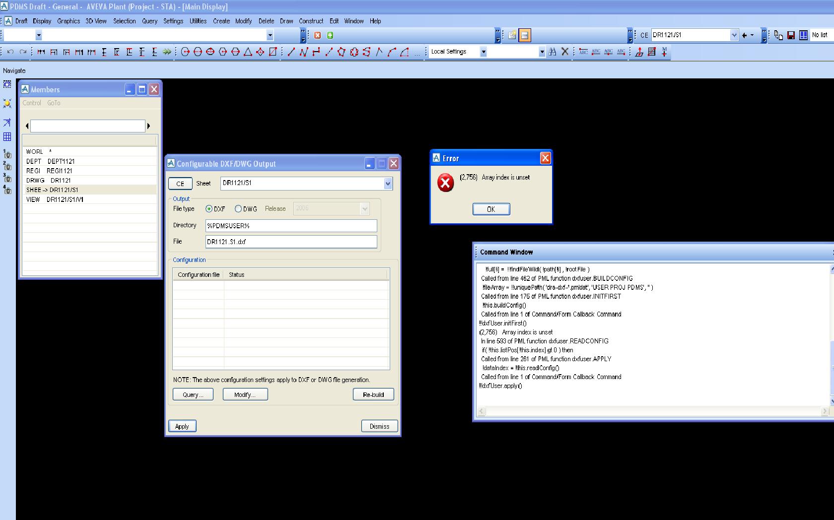Open the empty dropdown right of Local Settings
Image resolution: width=834 pixels, height=520 pixels.
[x=542, y=52]
